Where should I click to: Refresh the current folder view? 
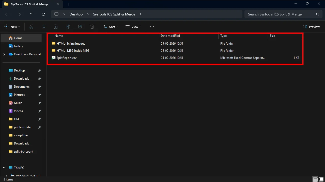43,14
